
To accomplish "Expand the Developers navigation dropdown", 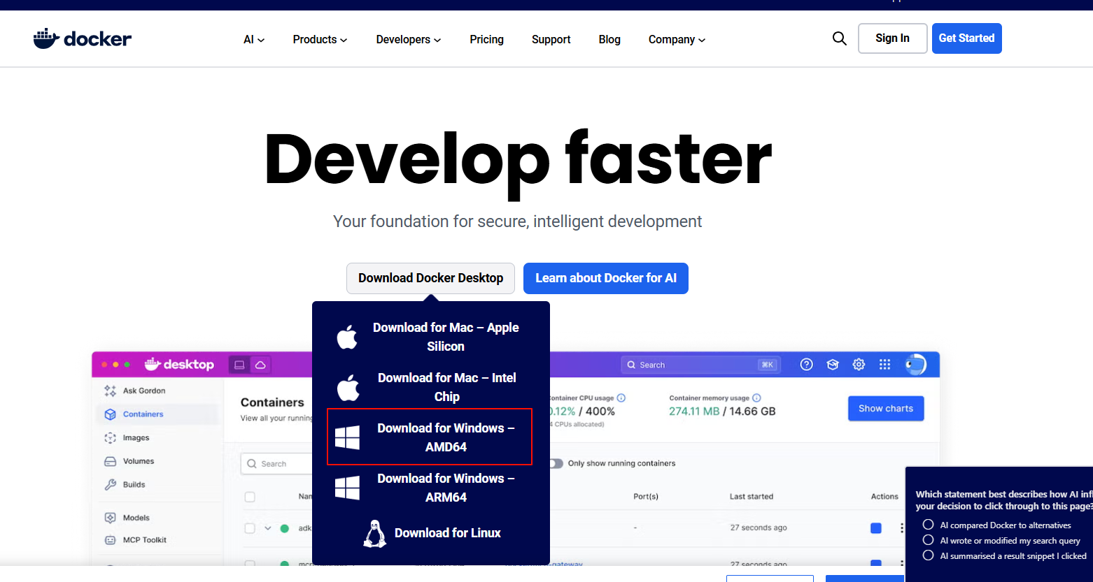I will coord(409,40).
